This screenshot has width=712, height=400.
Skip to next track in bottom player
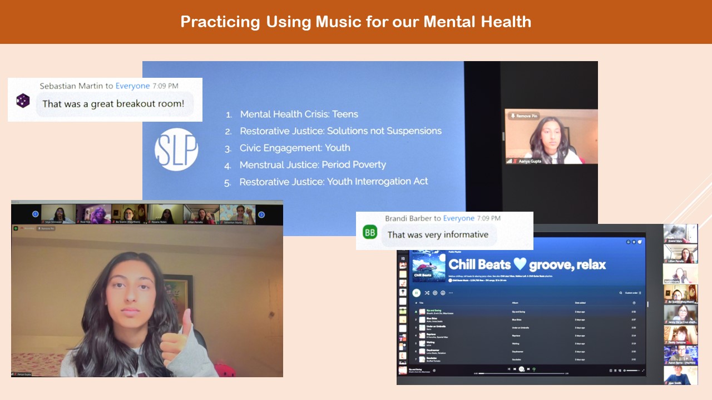coord(528,369)
